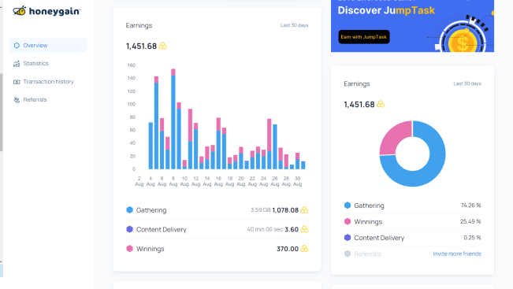Click the Earn with JumpTask button
This screenshot has width=513, height=289.
coord(364,37)
